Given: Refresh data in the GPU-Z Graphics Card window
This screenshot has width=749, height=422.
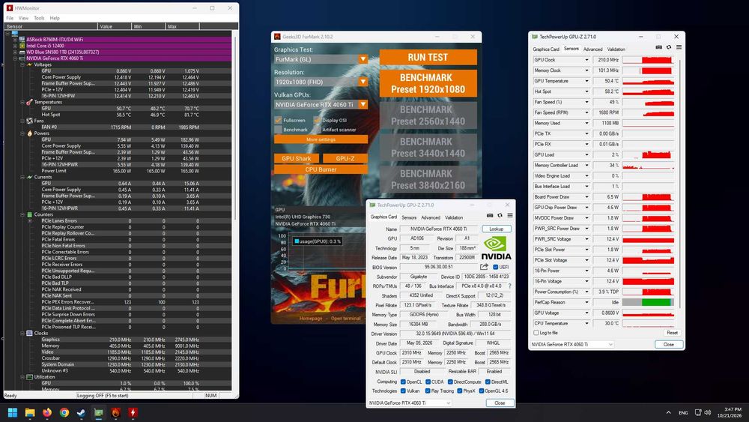Looking at the screenshot, I should pos(500,216).
